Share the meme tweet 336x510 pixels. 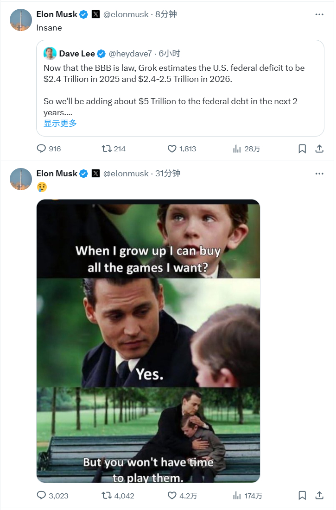319,495
